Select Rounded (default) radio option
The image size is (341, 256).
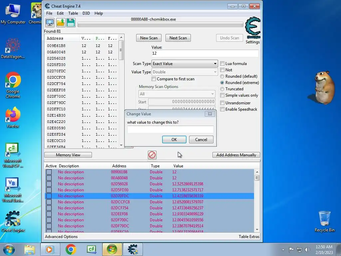222,76
